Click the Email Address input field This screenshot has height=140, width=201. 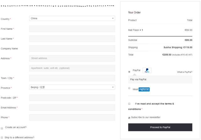point(72,107)
